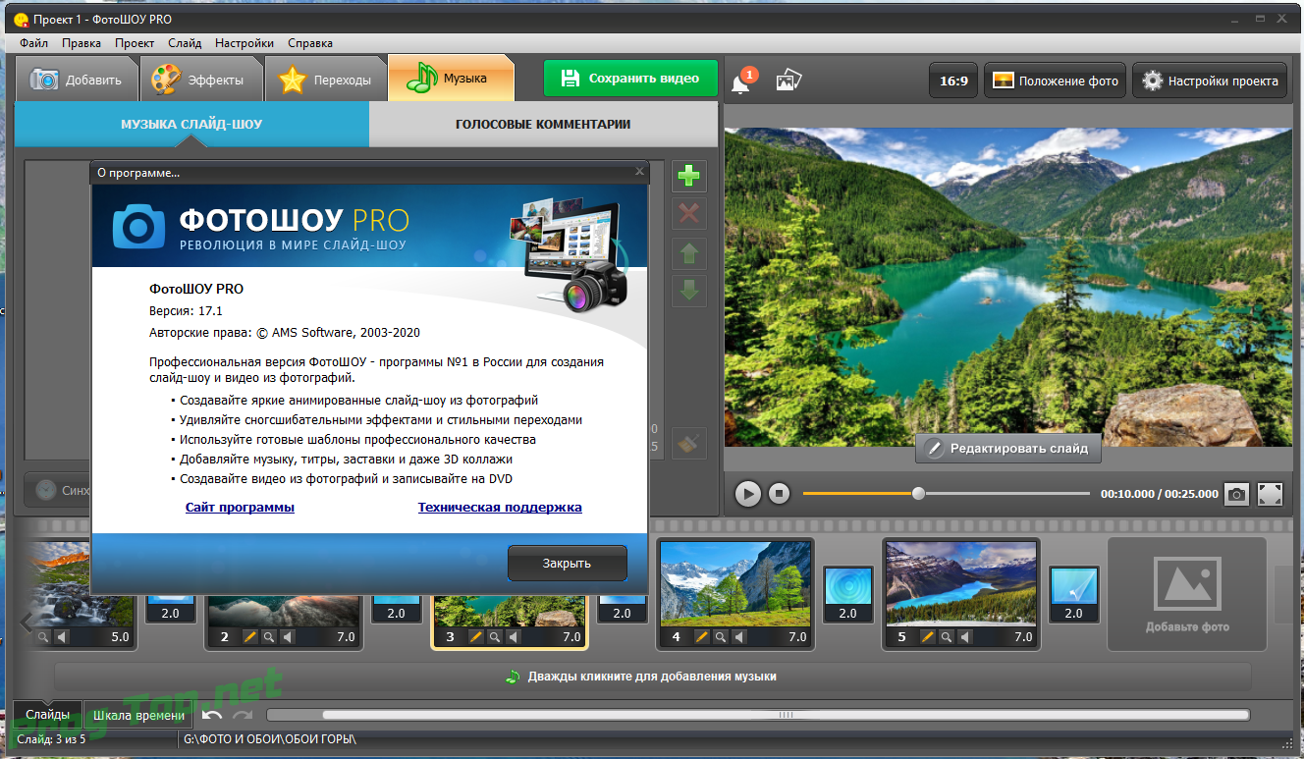The height and width of the screenshot is (759, 1304).
Task: Edit slide 4 using its pencil icon
Action: point(701,637)
